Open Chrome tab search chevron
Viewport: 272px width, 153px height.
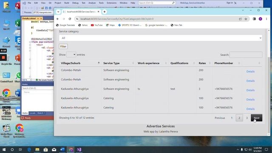pos(58,11)
